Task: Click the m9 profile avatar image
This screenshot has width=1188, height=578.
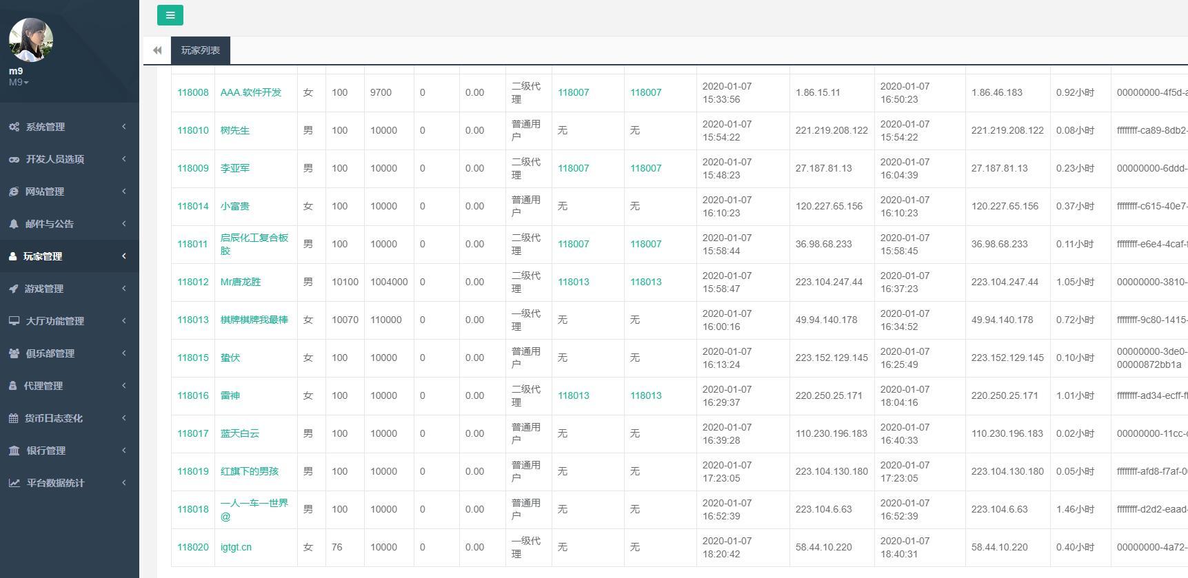Action: coord(30,40)
